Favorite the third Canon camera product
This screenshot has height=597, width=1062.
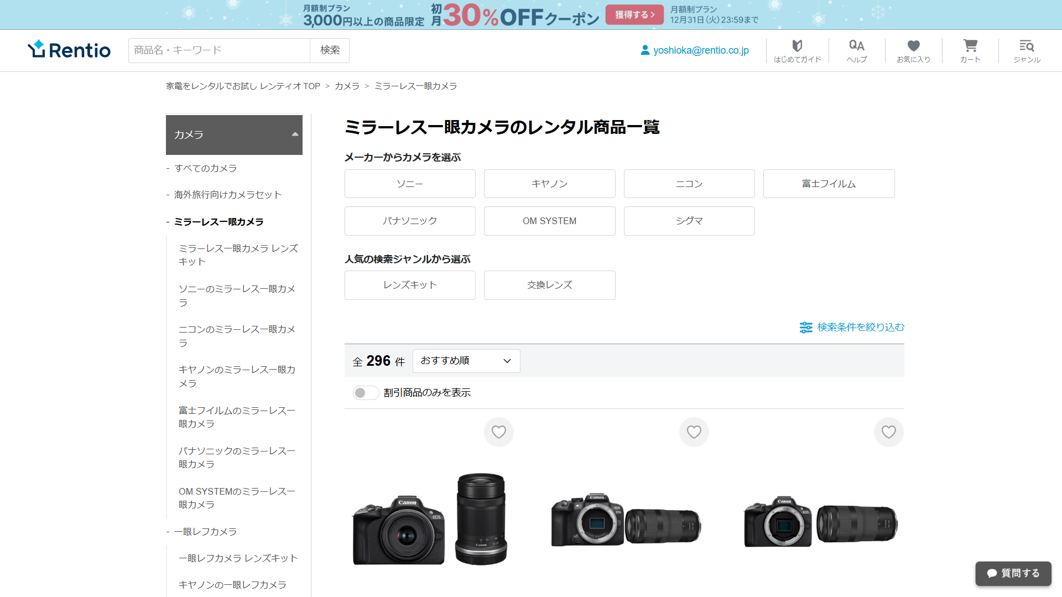tap(889, 432)
